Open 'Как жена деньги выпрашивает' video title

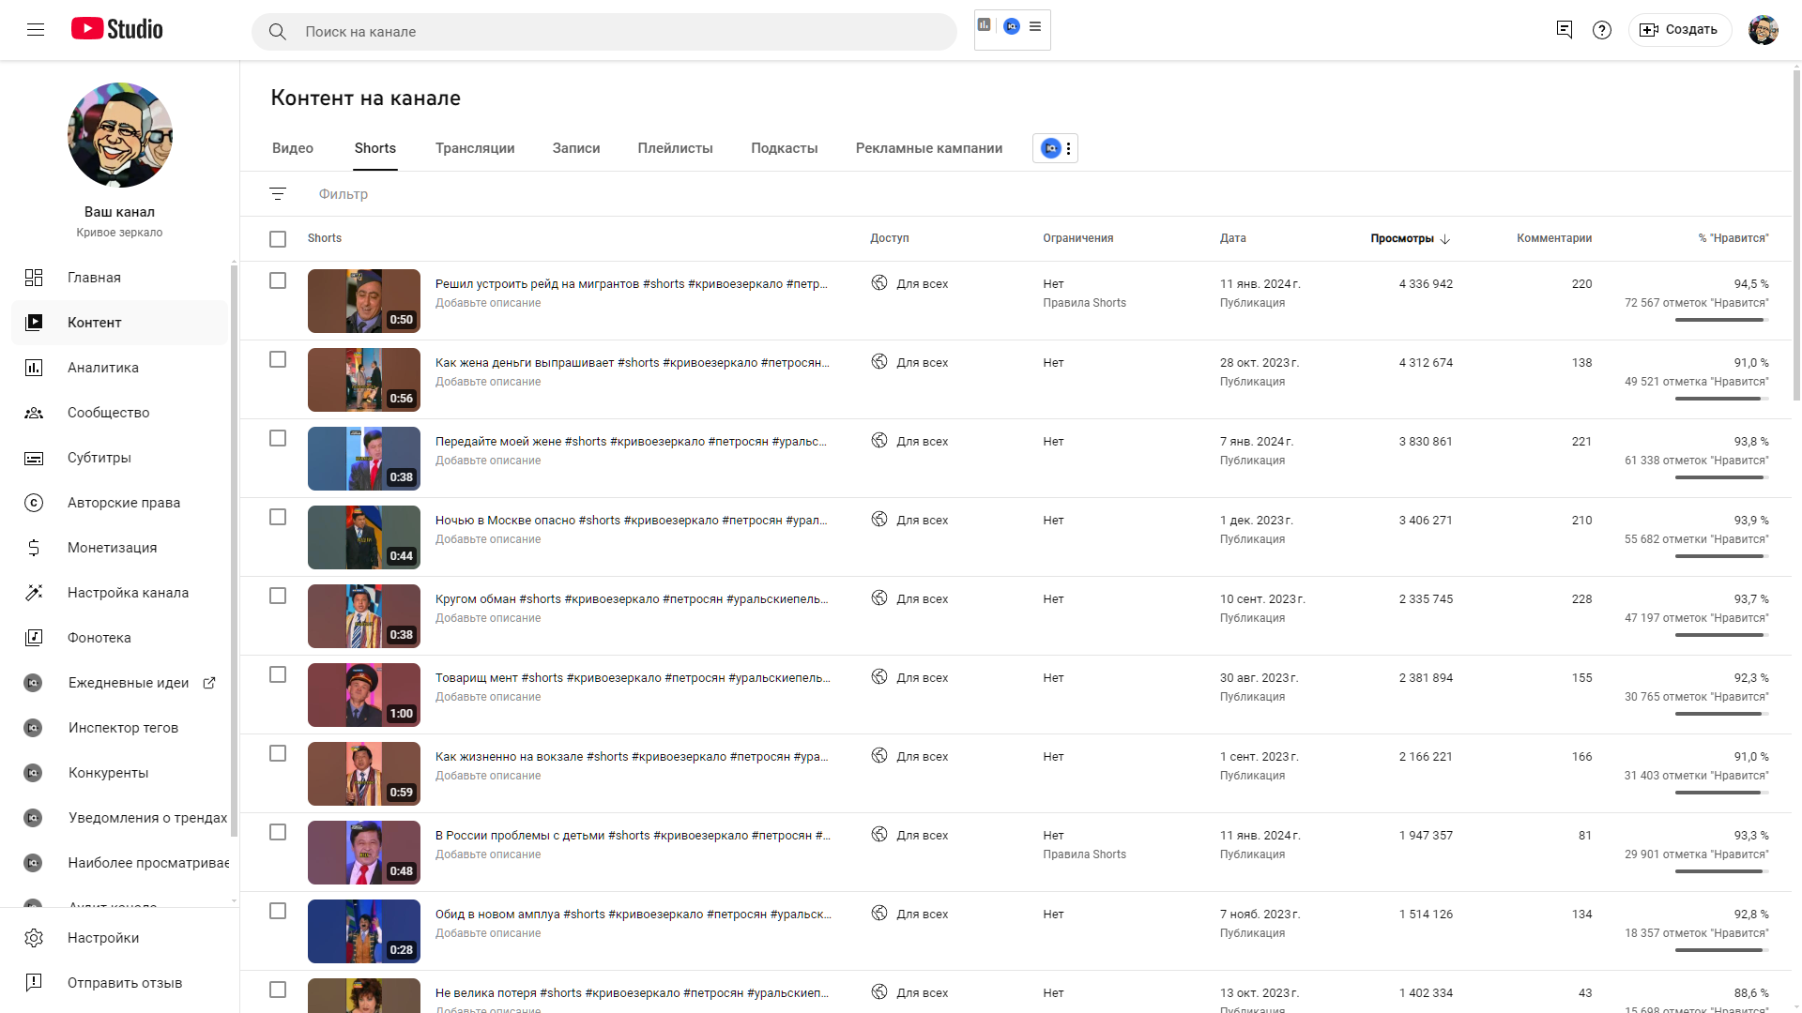[x=632, y=363]
